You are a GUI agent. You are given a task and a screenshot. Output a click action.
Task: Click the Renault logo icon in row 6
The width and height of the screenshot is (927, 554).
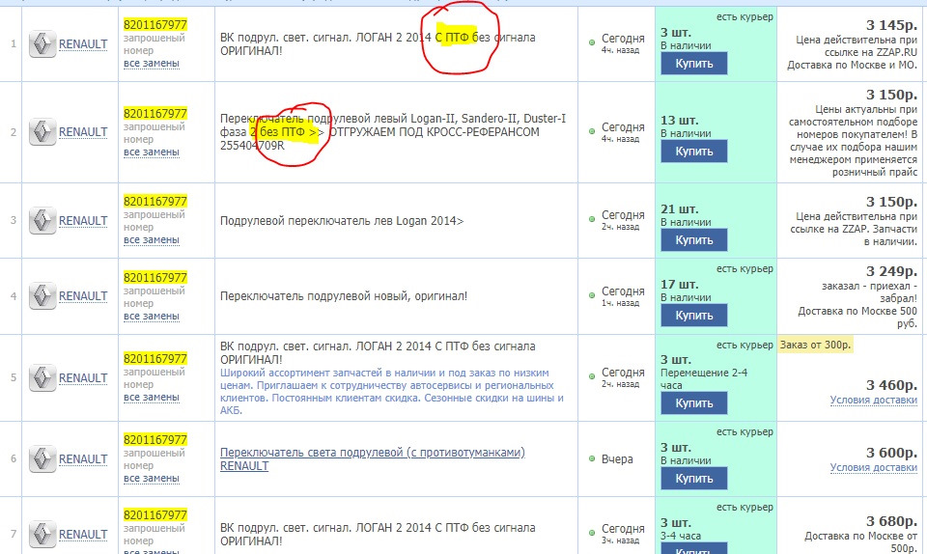point(42,458)
